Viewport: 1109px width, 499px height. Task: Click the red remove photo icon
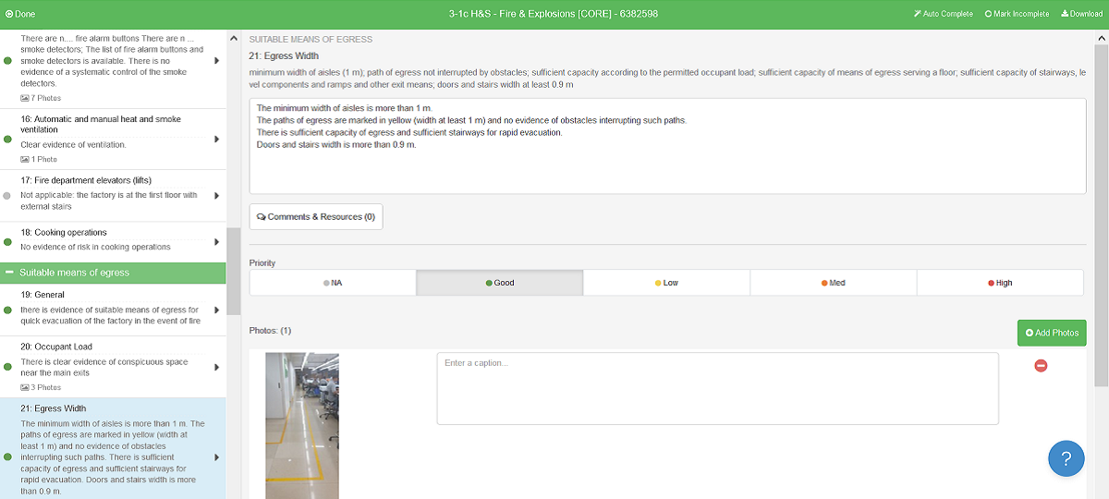(x=1041, y=366)
